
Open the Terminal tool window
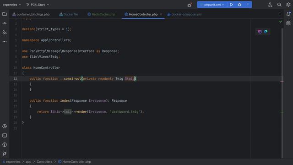coord(5,136)
